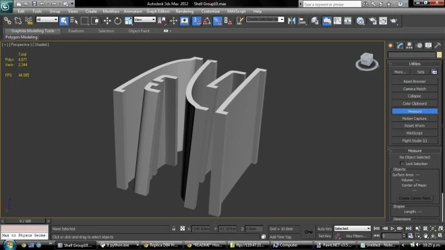Open the Material Editor icon
The height and width of the screenshot is (250, 445).
tap(361, 21)
